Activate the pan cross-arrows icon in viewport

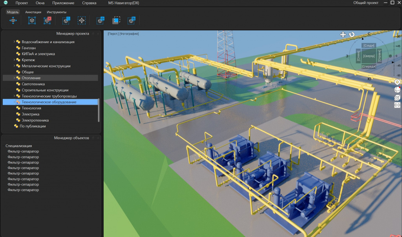point(343,35)
